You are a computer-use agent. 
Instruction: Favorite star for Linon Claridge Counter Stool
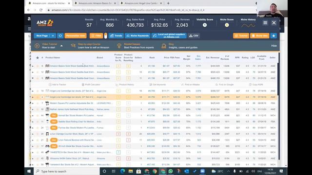click(38, 134)
